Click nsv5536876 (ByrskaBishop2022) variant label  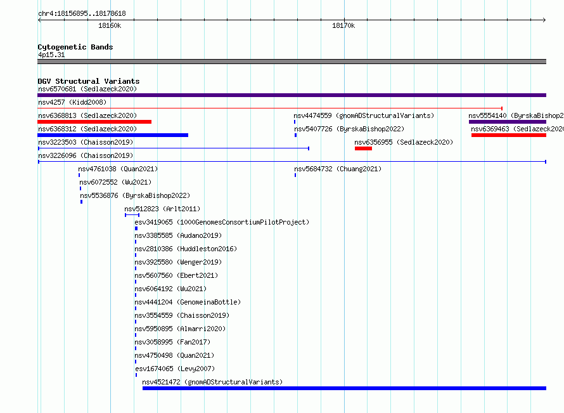coord(135,195)
